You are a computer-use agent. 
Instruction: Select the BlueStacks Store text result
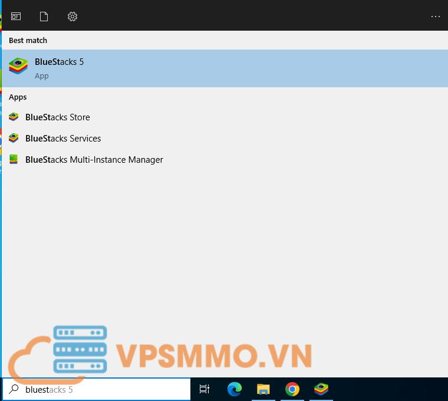pyautogui.click(x=58, y=117)
